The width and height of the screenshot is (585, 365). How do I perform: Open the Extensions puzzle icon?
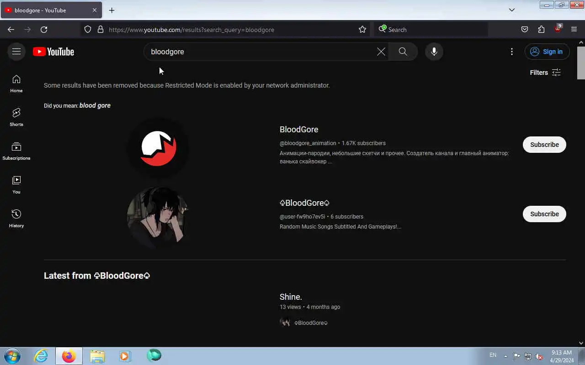click(541, 30)
